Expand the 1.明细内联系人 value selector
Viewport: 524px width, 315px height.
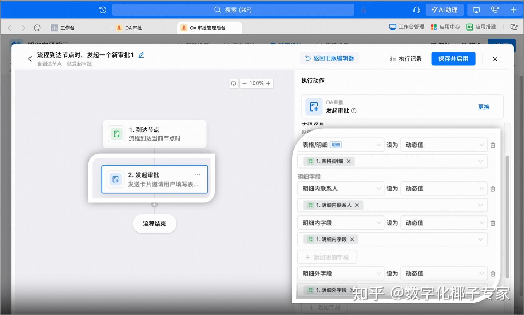coord(480,205)
